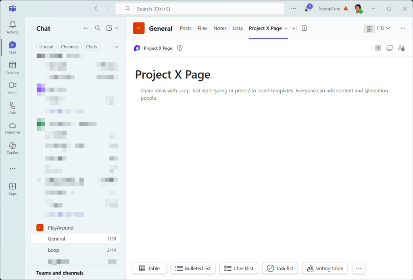Open the Activity feed in the sidebar
The width and height of the screenshot is (413, 280).
click(13, 27)
